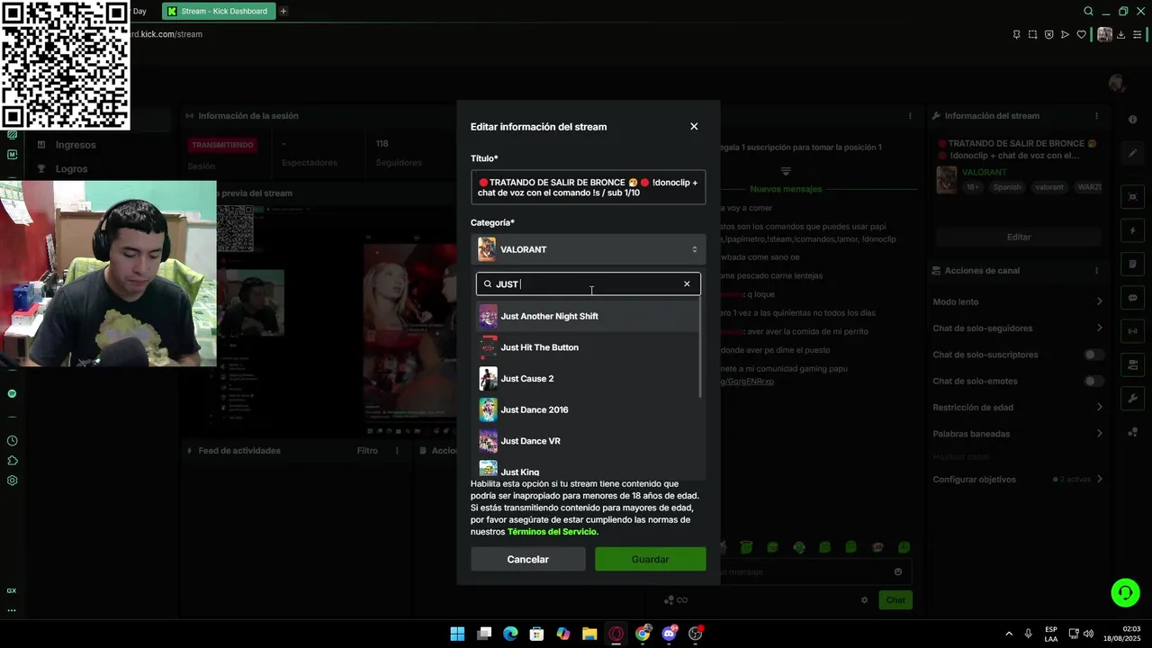Open Acciones de canal panel options menu
Viewport: 1152px width, 648px height.
[x=1096, y=271]
